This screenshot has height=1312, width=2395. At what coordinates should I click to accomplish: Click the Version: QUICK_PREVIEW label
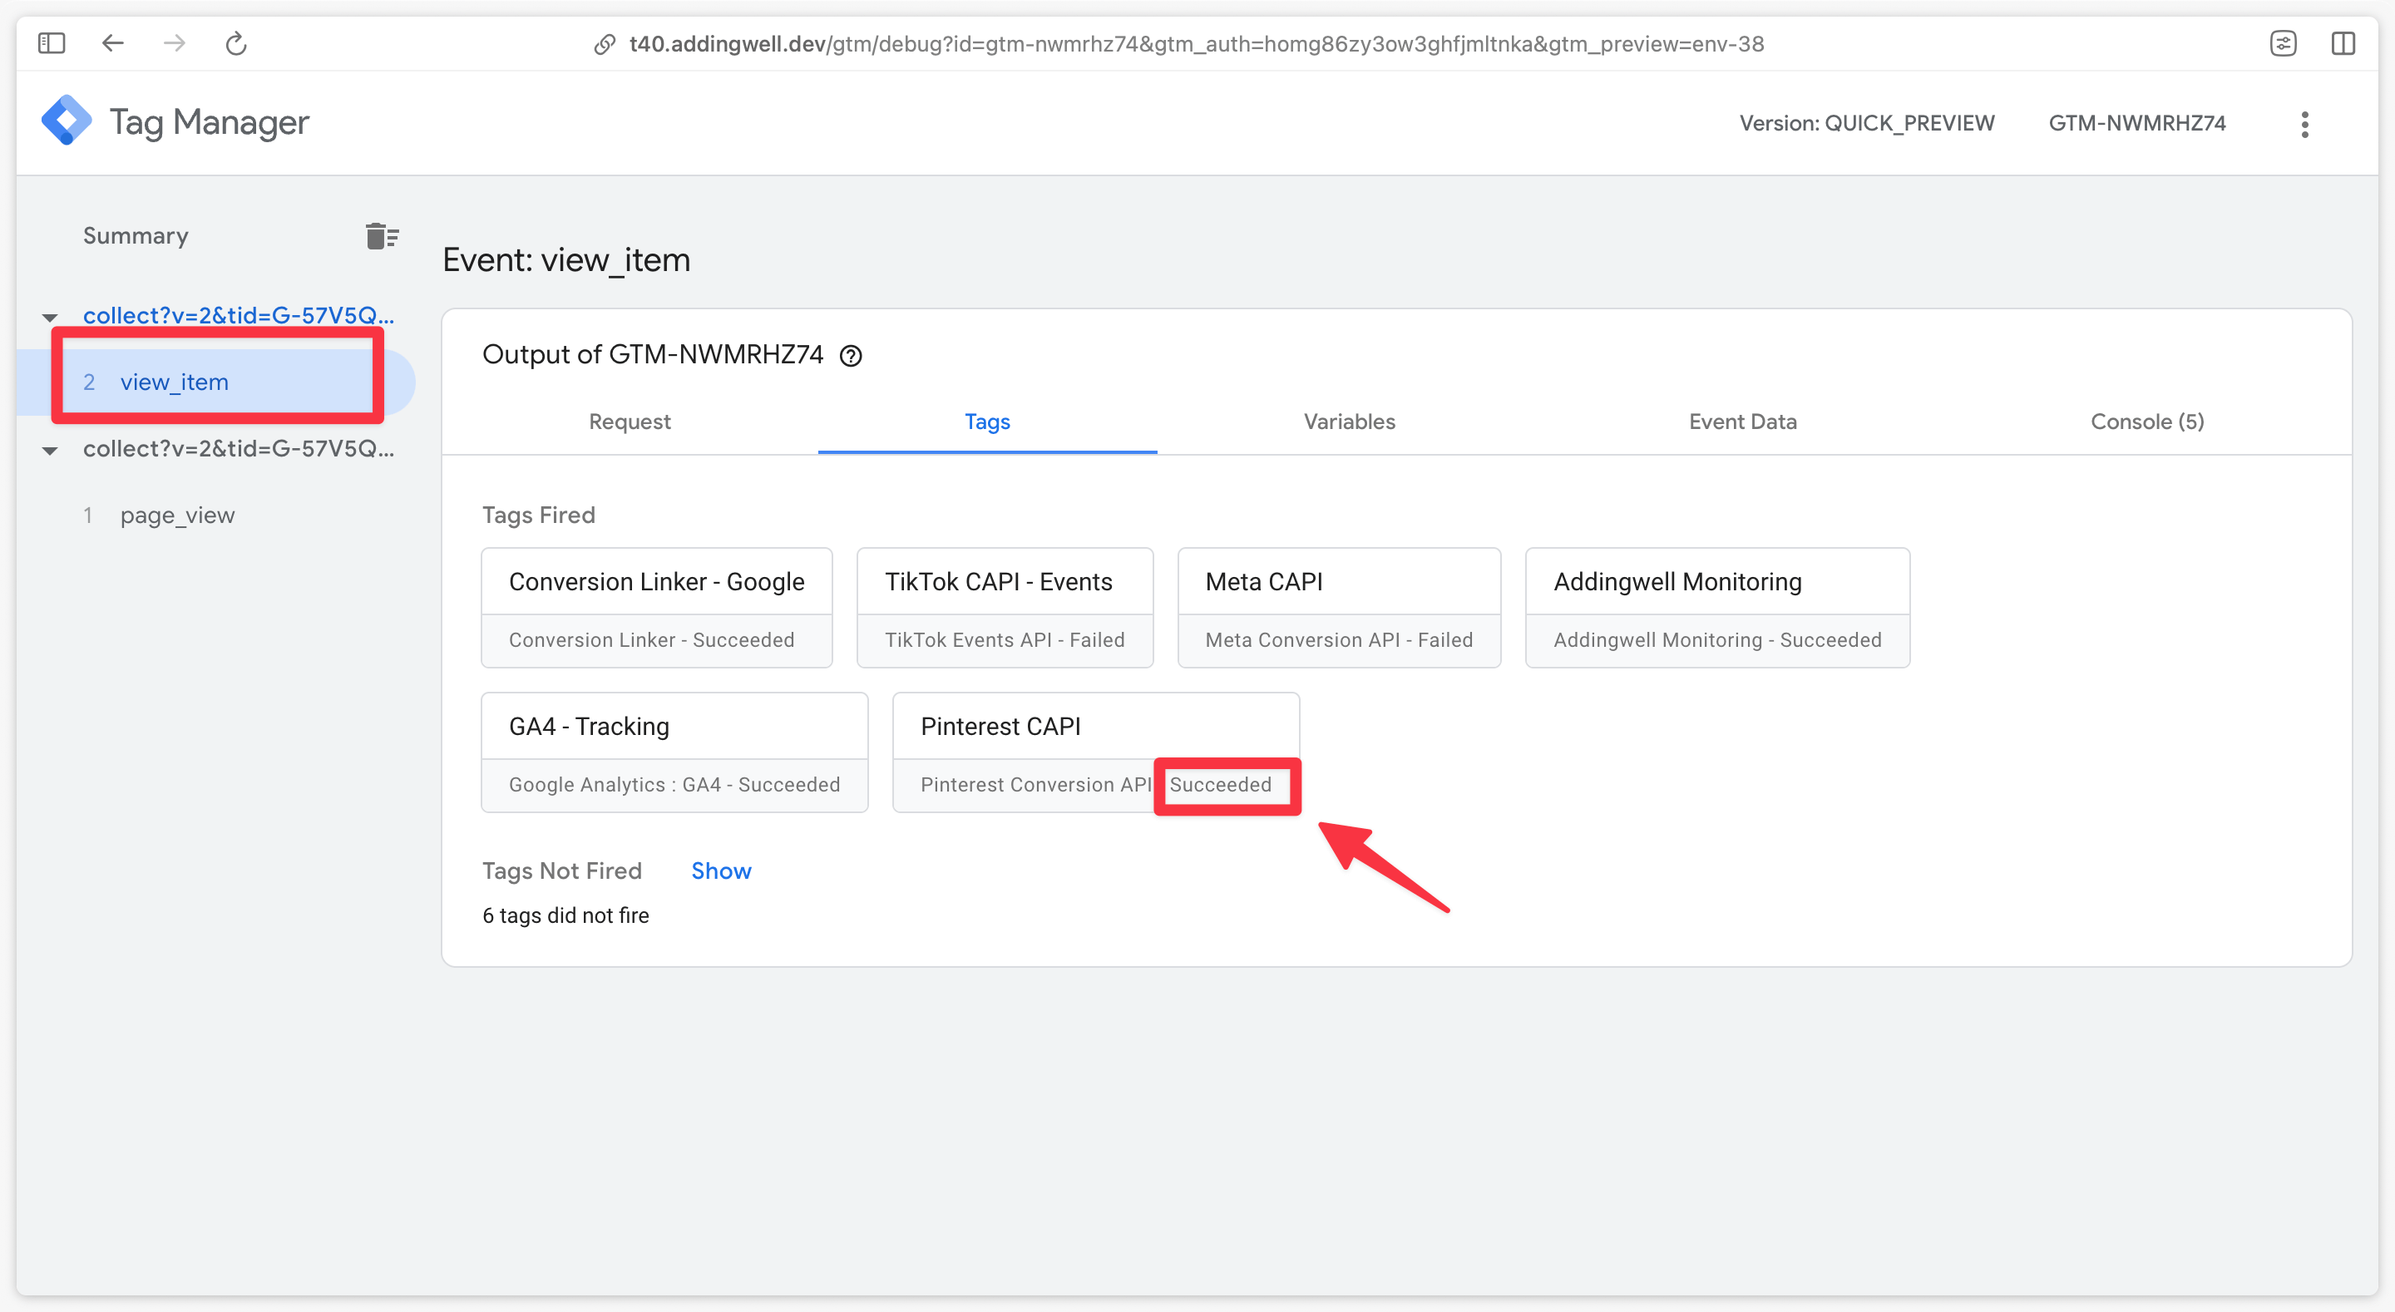click(1866, 123)
